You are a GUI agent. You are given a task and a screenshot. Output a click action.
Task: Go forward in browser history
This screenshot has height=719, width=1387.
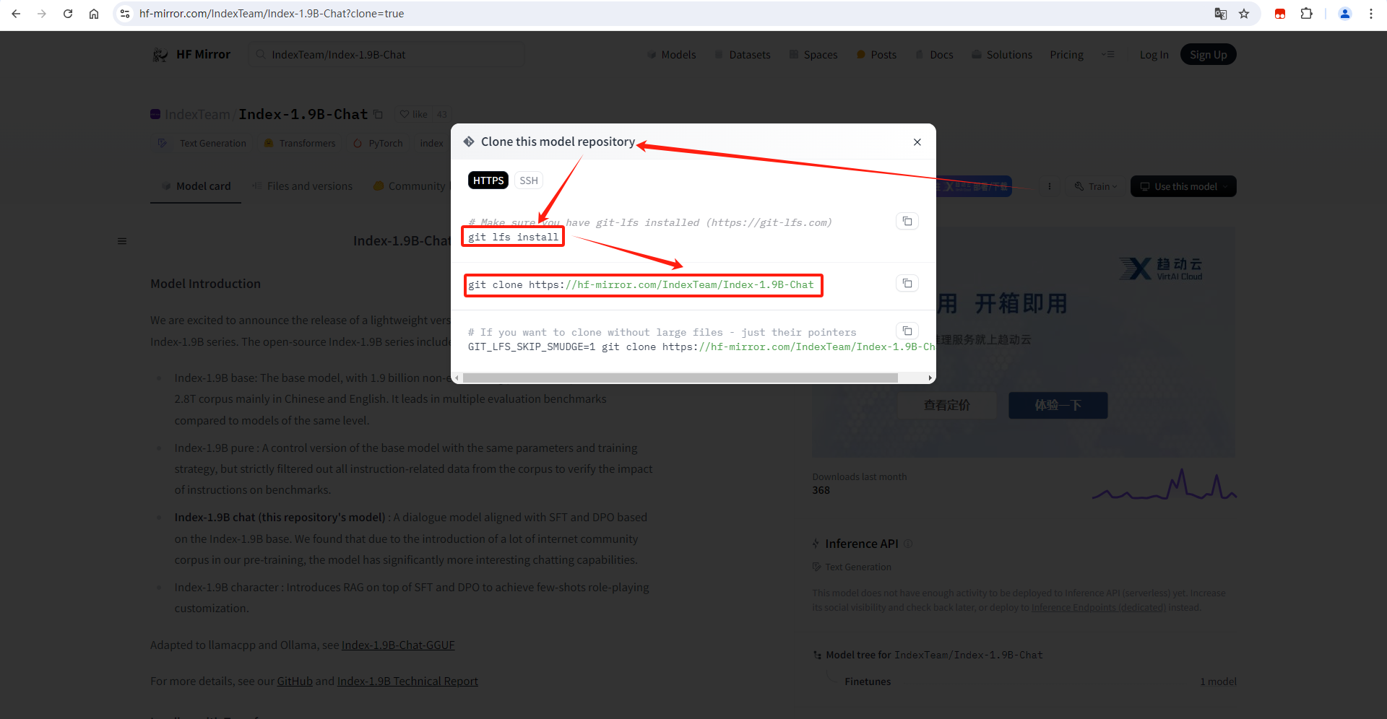coord(42,14)
